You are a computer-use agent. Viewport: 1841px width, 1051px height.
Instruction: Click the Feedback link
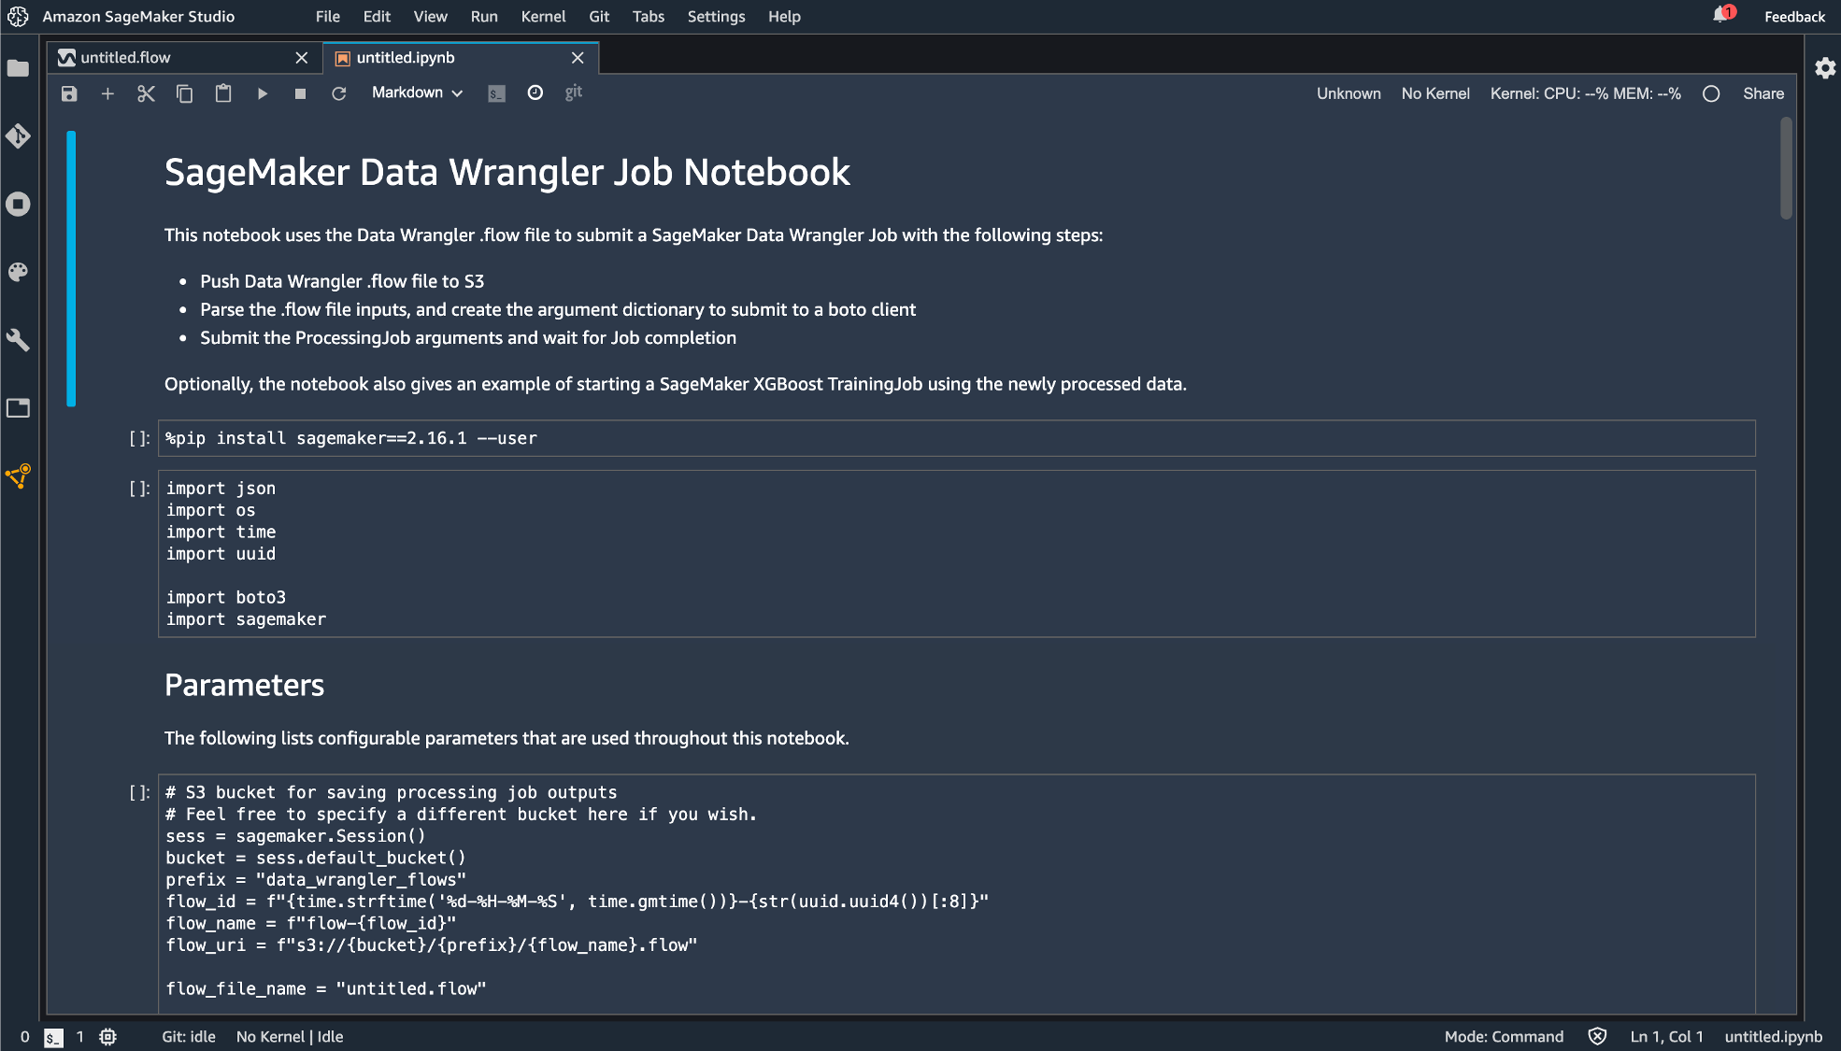tap(1793, 17)
